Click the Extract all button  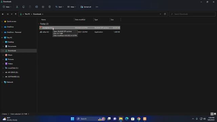coord(86,7)
